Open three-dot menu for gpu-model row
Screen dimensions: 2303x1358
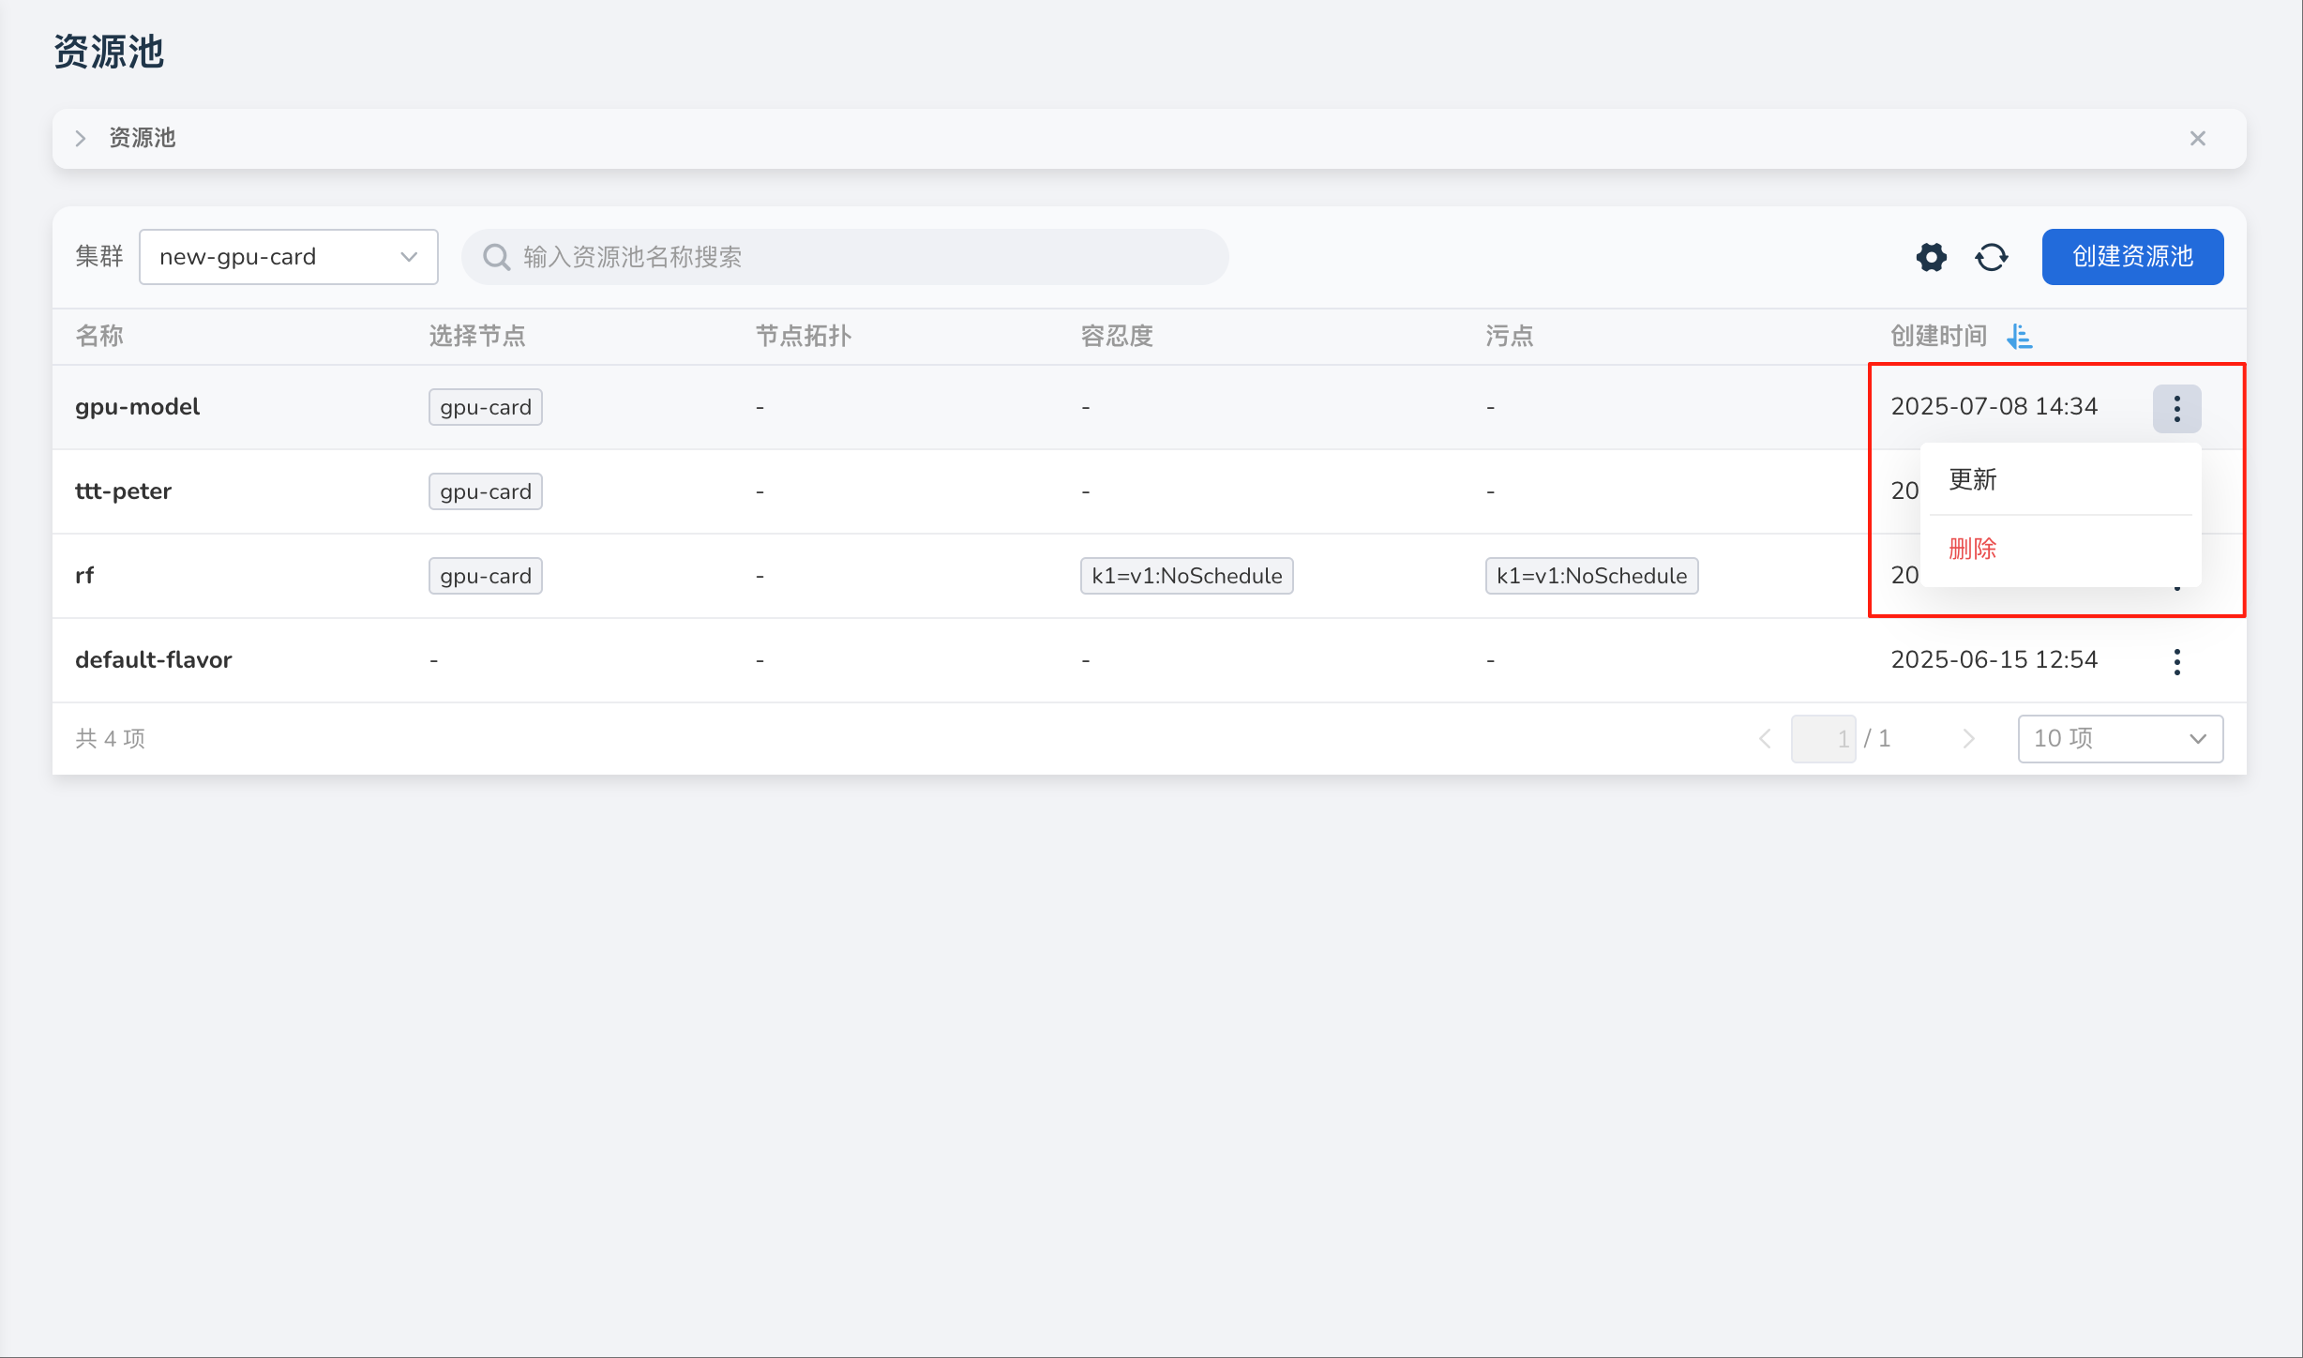click(2176, 408)
